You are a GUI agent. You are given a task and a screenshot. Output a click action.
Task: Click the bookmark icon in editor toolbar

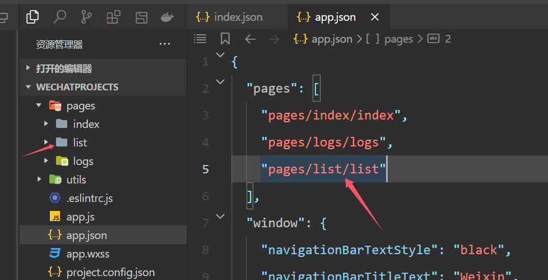[225, 39]
